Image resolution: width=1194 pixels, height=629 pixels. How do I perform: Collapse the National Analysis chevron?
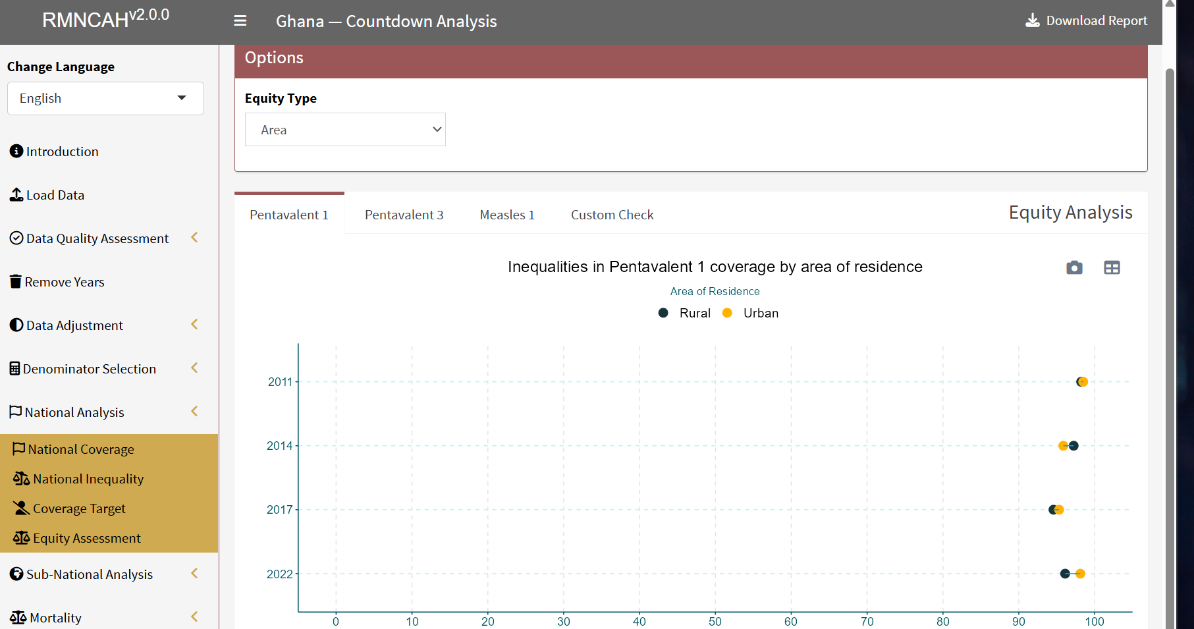[194, 412]
